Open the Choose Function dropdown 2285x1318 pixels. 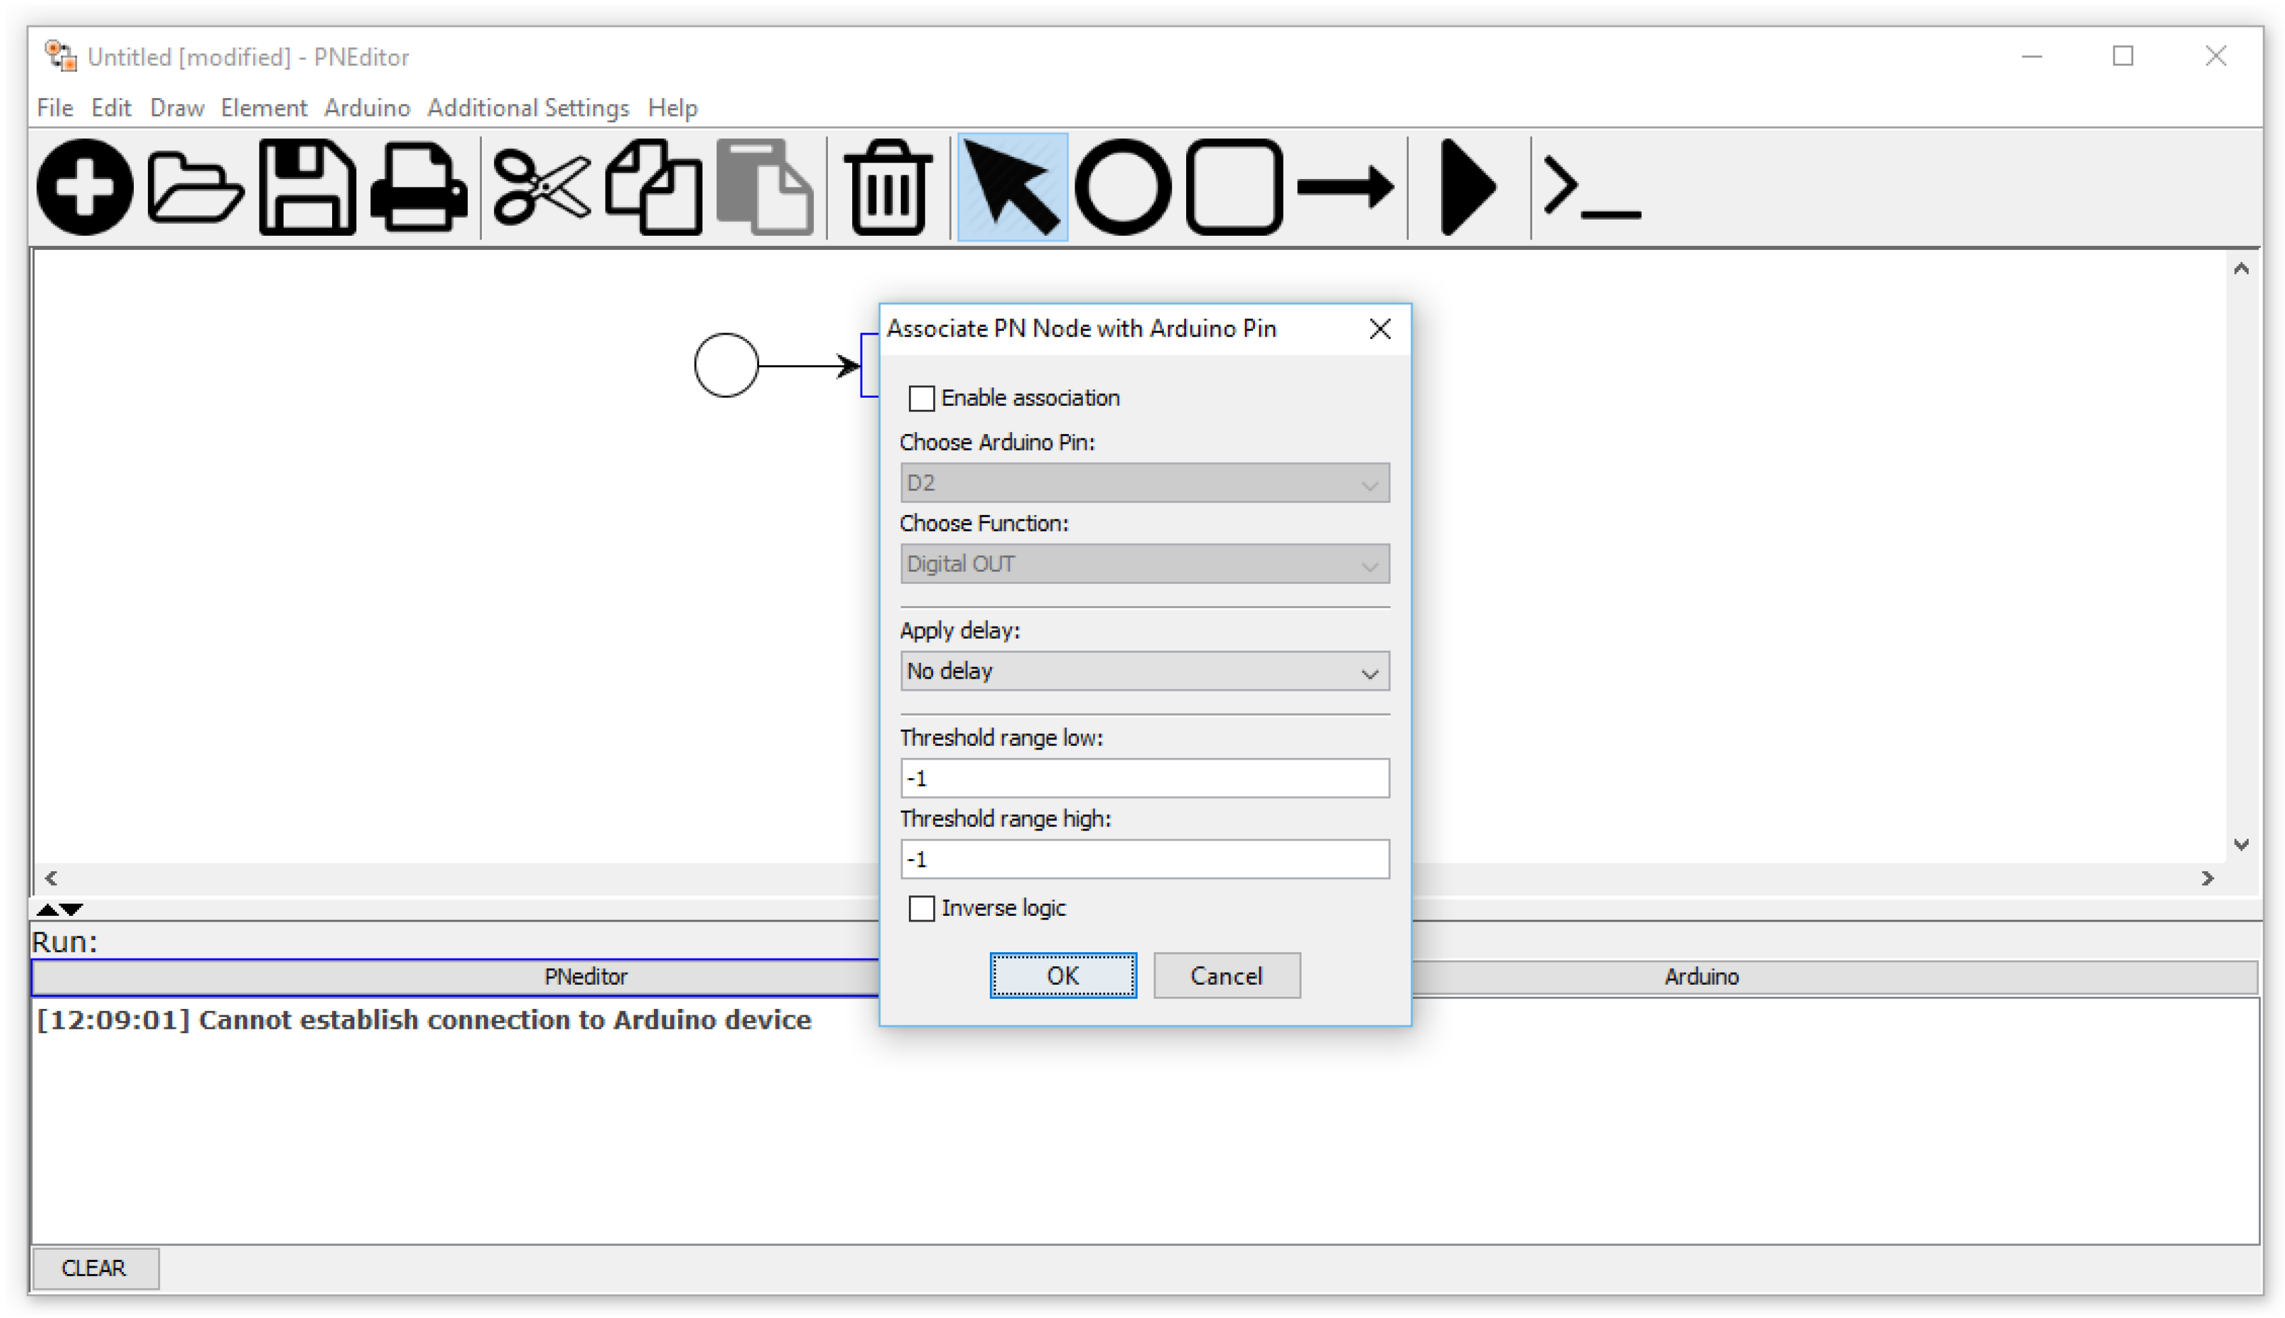pos(1143,564)
